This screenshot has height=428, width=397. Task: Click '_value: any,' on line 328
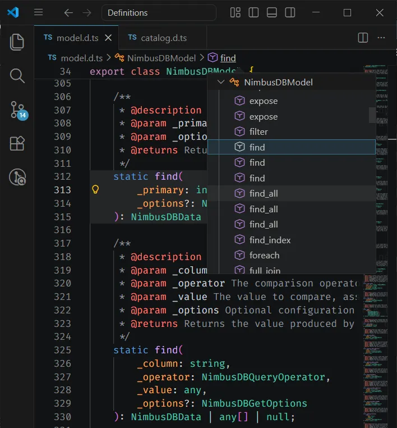coord(172,390)
